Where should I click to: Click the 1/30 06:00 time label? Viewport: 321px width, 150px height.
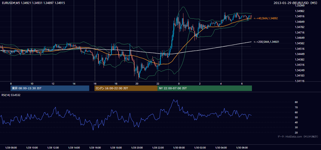(242, 148)
